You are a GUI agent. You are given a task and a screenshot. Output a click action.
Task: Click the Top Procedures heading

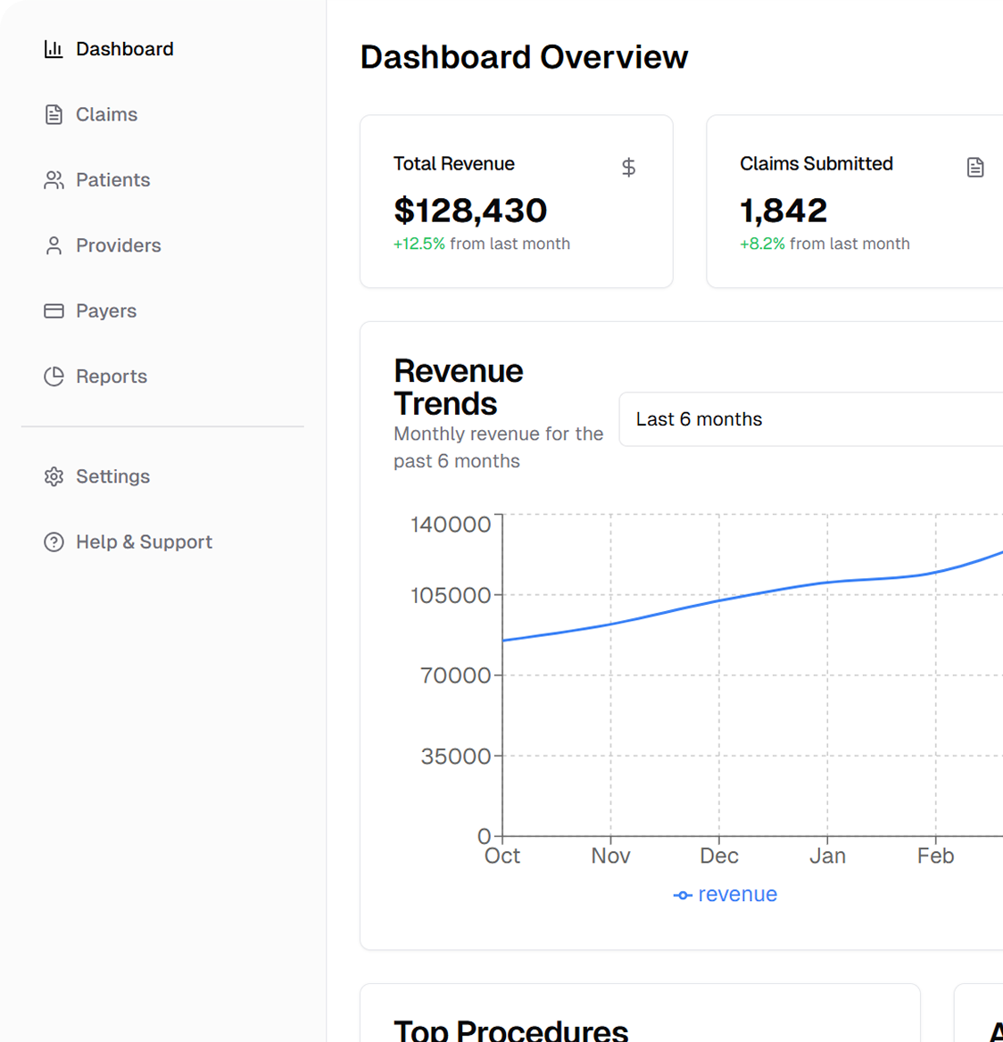[510, 1030]
